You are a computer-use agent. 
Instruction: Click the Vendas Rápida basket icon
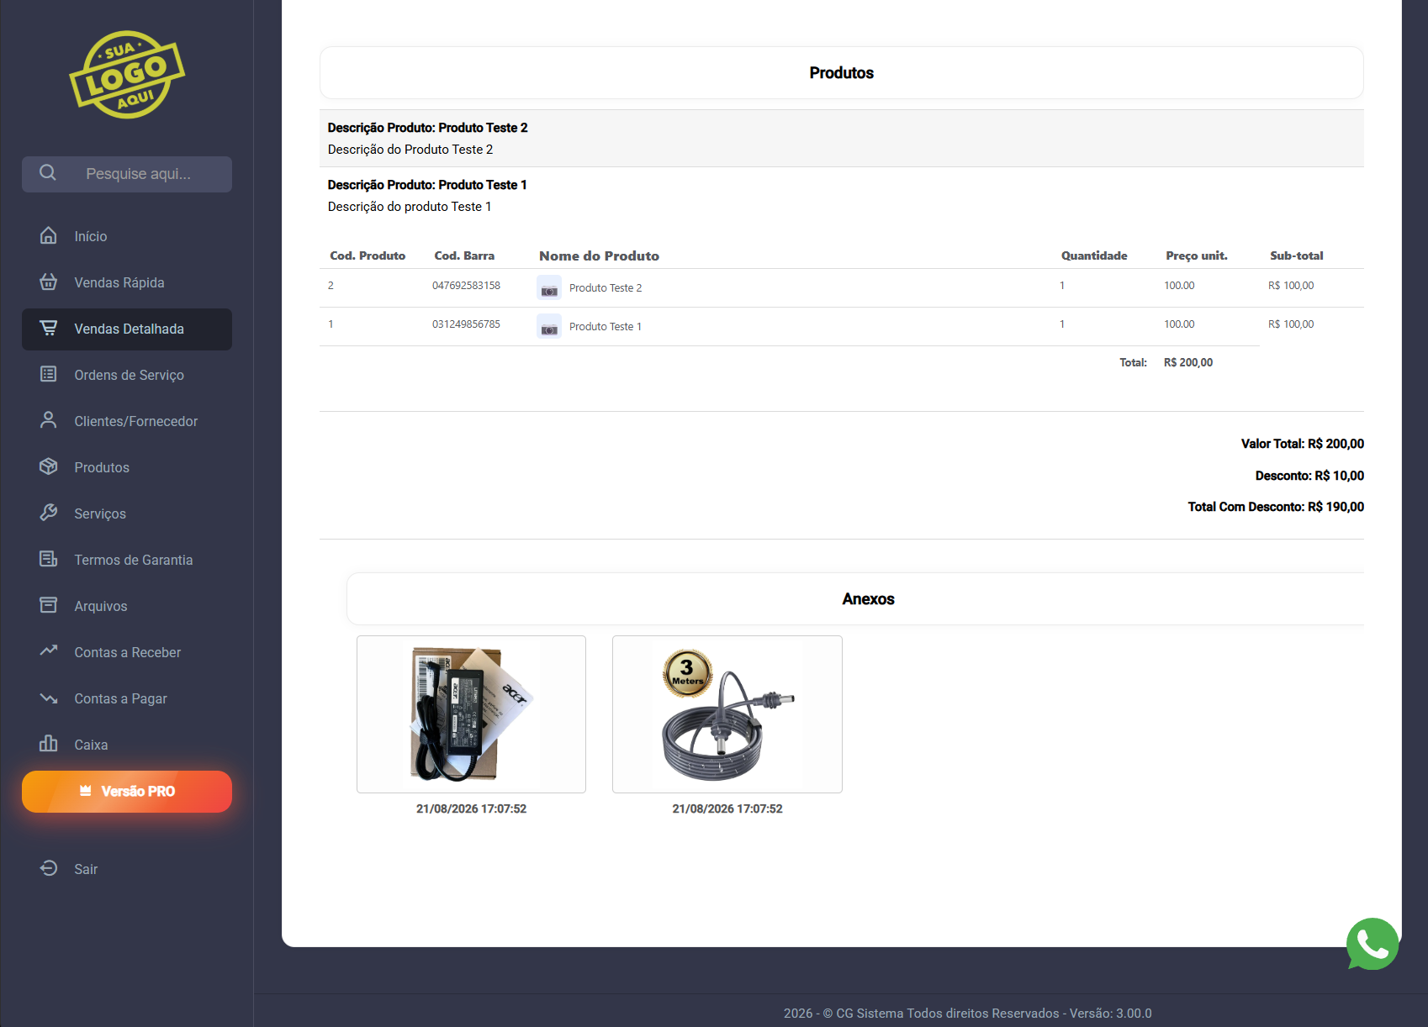(49, 282)
